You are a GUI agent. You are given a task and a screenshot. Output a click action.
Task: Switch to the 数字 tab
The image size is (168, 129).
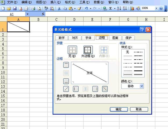coord(62,38)
